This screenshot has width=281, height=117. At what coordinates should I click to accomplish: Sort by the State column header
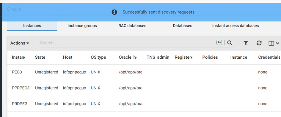[40, 57]
